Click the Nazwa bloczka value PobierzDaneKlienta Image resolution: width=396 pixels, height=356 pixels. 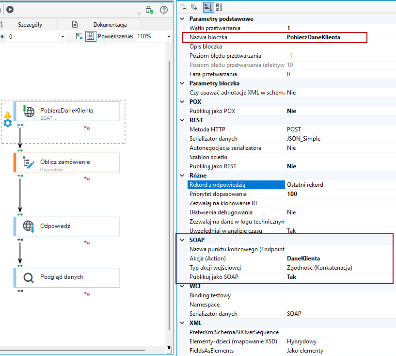(x=314, y=37)
